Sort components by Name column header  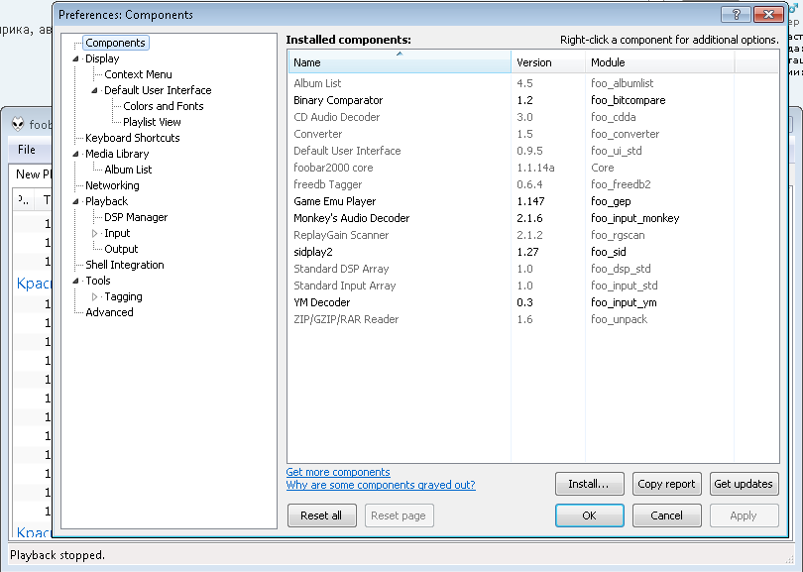399,62
